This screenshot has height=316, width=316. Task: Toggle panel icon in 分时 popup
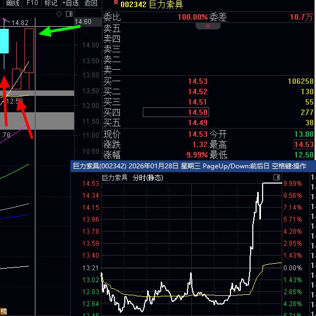[x=277, y=178]
